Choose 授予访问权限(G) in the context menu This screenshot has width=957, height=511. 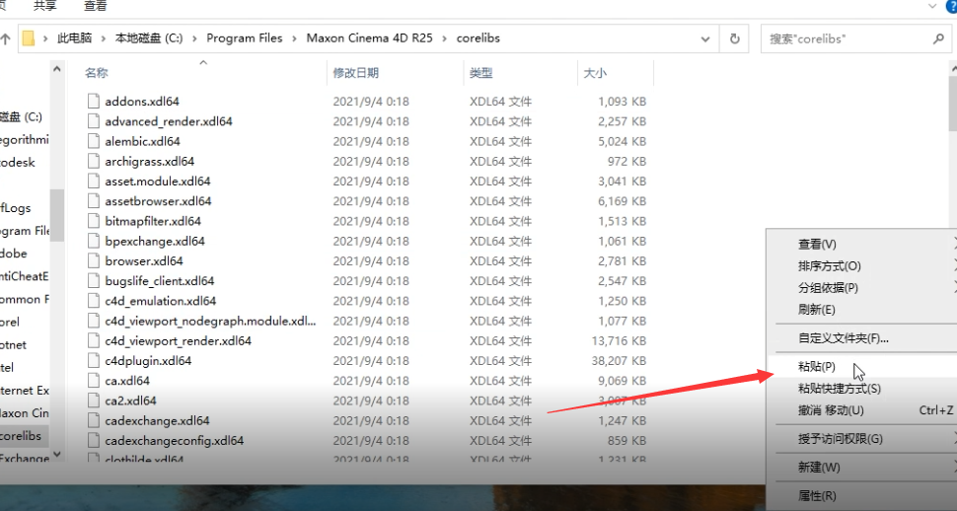pyautogui.click(x=861, y=438)
